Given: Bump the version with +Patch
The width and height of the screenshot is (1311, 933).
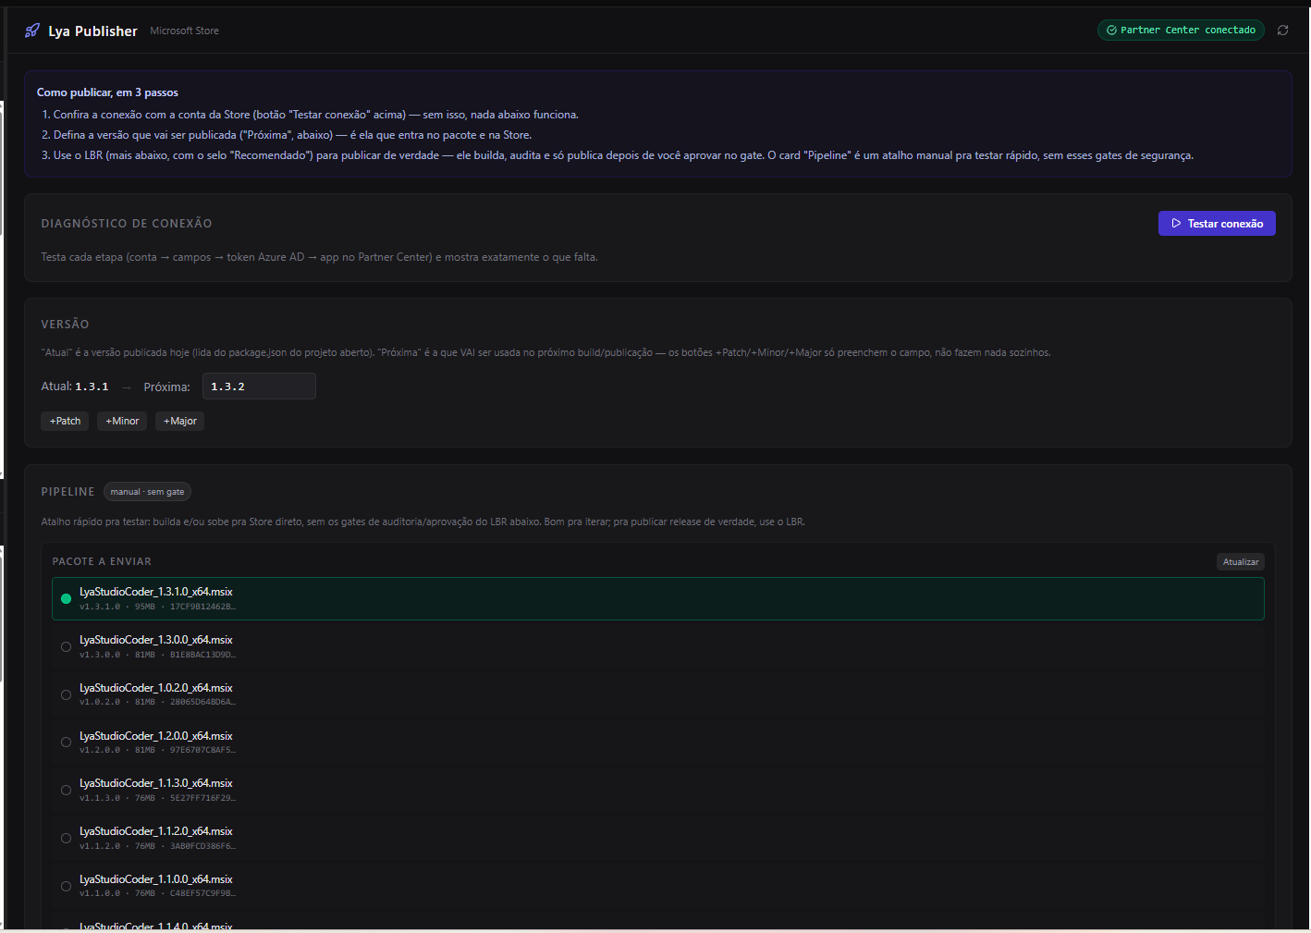Looking at the screenshot, I should pos(65,421).
